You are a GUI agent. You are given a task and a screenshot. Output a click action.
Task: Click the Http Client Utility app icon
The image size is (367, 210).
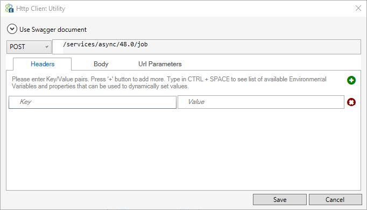click(9, 9)
